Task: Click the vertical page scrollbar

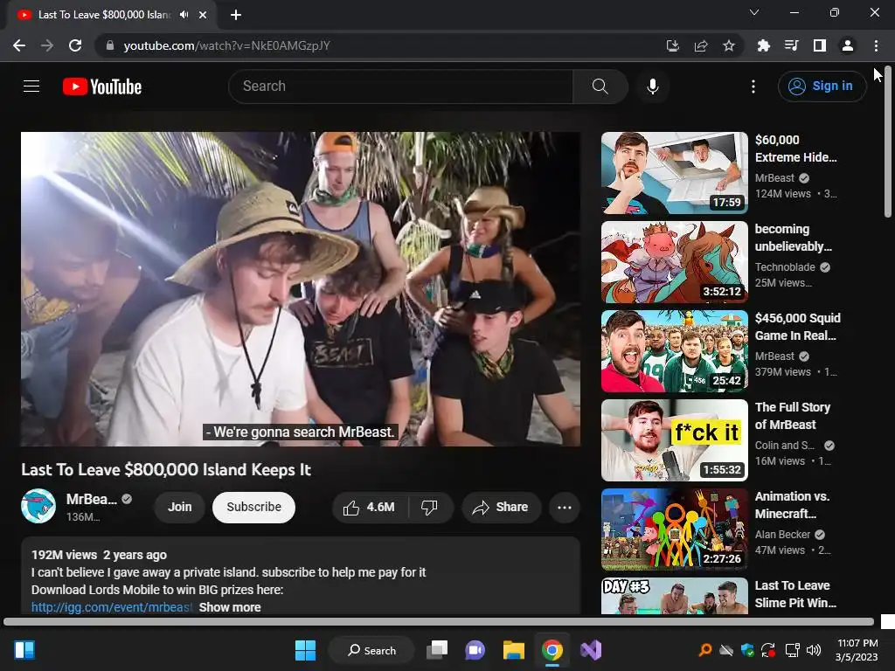Action: pos(888,142)
